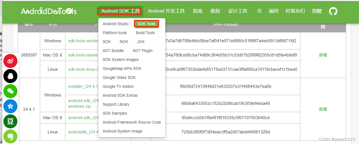Image resolution: width=359 pixels, height=144 pixels.
Task: Click the Windows platform cell for 3859397
Action: pyautogui.click(x=53, y=41)
